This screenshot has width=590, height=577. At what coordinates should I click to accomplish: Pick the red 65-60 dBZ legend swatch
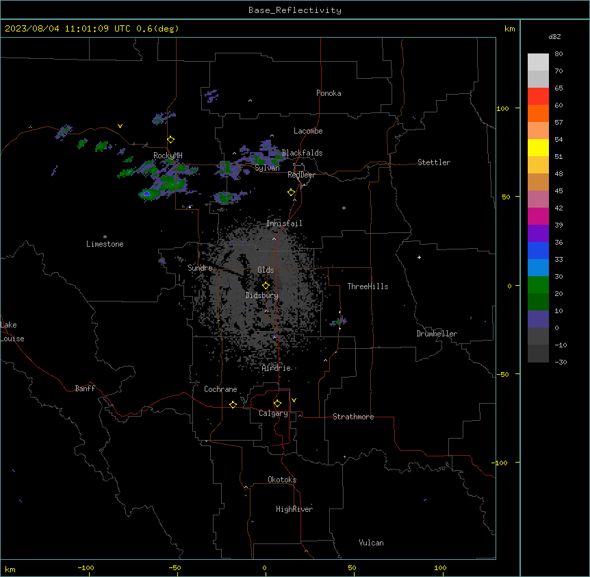[x=538, y=97]
